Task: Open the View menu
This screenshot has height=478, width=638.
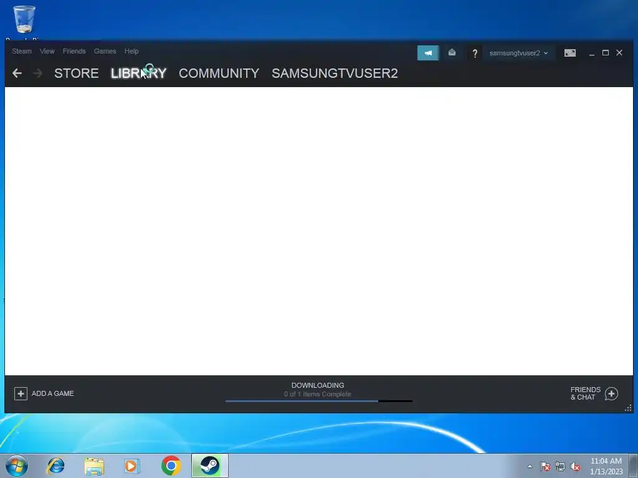Action: tap(47, 51)
